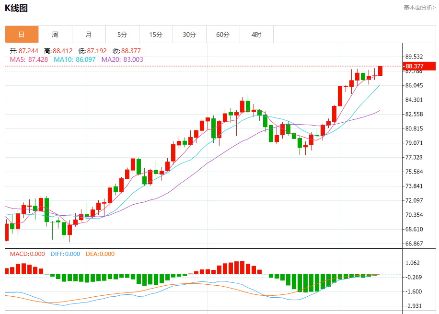The height and width of the screenshot is (314, 439).
Task: Click the MACD:0.000 label
Action: click(27, 254)
